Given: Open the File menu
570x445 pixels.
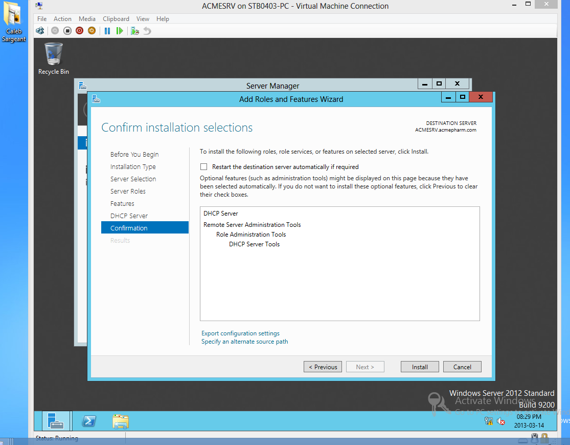Looking at the screenshot, I should click(42, 19).
